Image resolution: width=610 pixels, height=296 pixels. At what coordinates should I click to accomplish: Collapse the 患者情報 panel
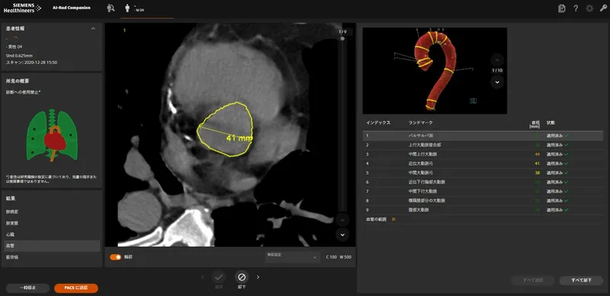pyautogui.click(x=93, y=28)
